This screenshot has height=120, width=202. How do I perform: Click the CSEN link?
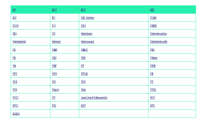(x=15, y=26)
